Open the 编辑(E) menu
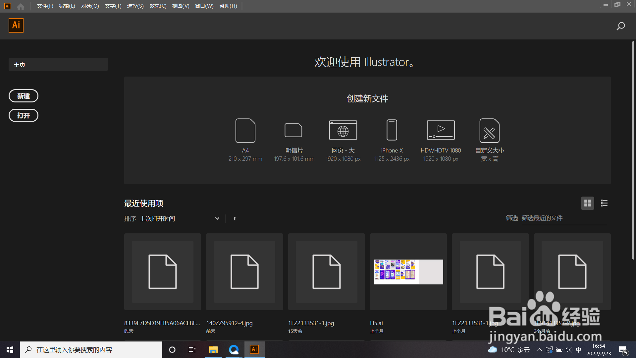The width and height of the screenshot is (636, 358). [67, 6]
